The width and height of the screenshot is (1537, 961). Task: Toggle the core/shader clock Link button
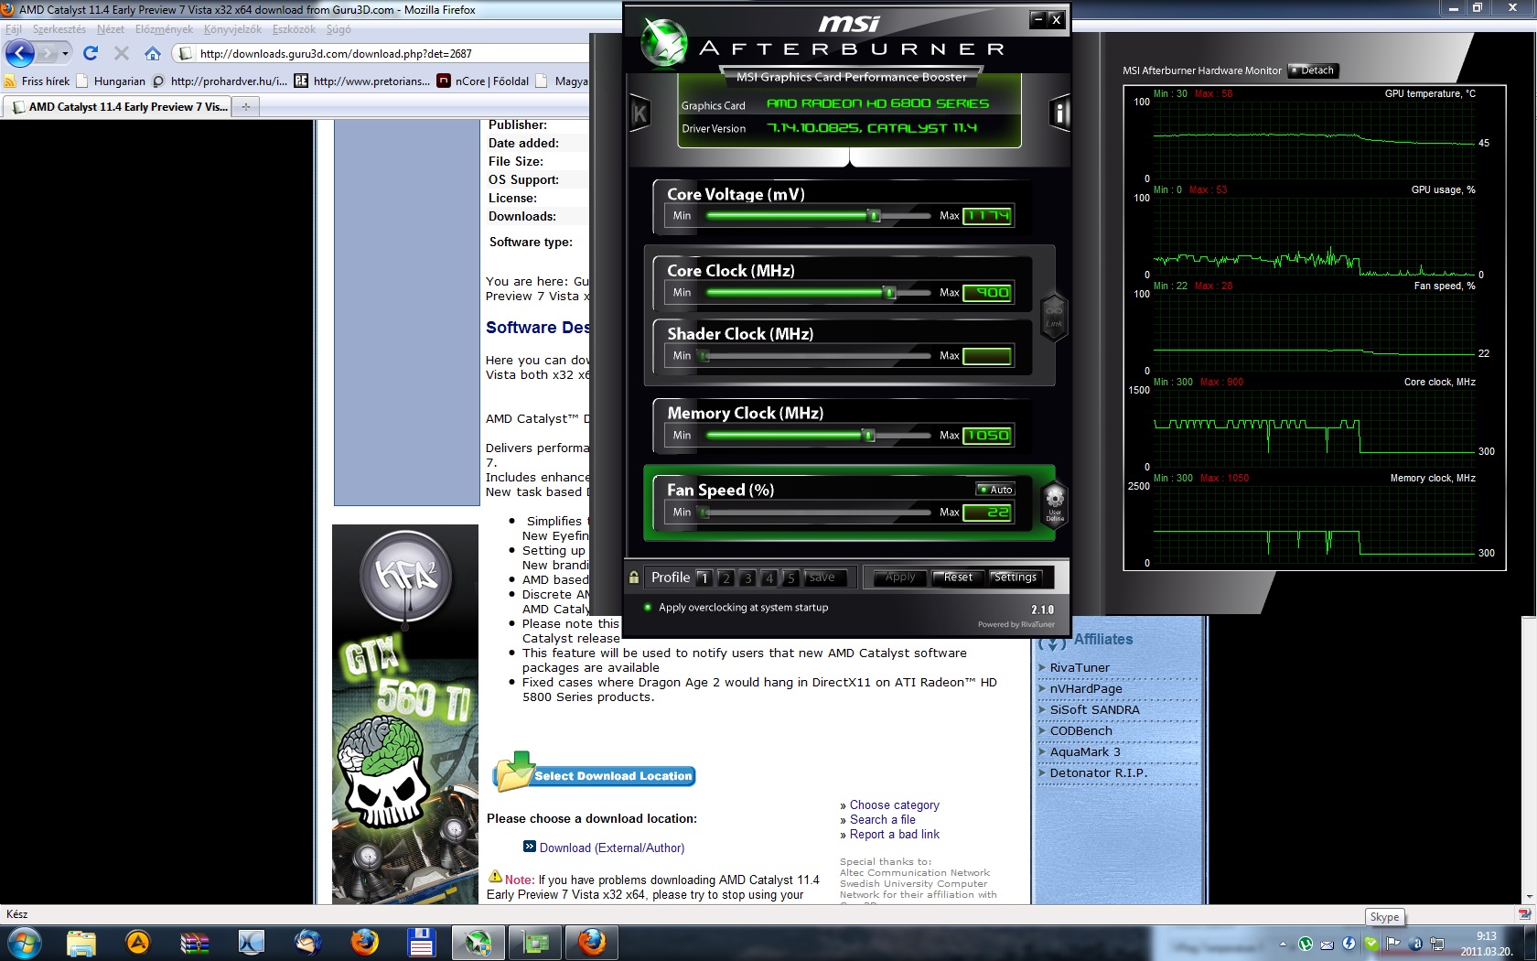click(1054, 316)
